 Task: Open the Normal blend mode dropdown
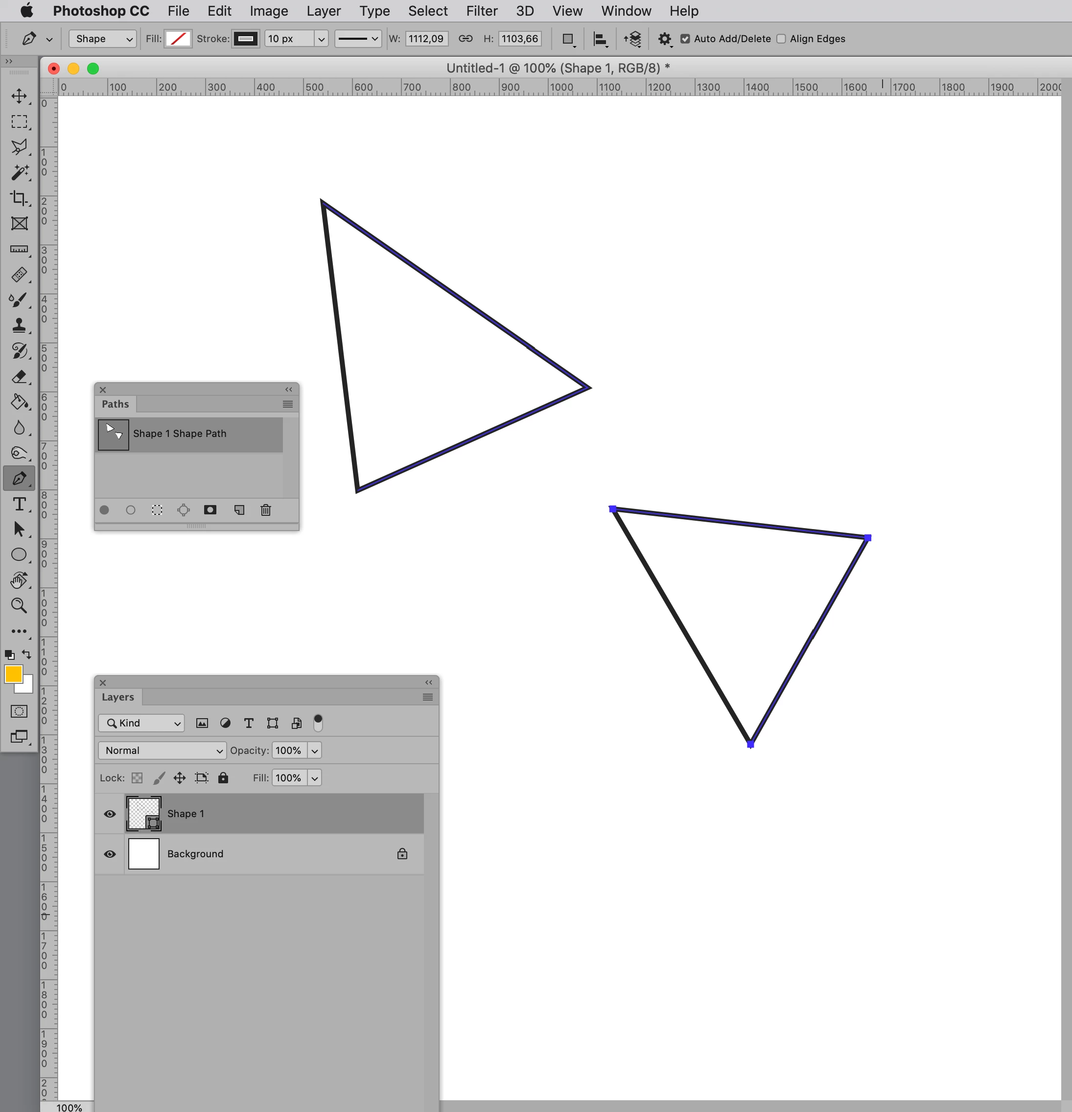(x=162, y=750)
